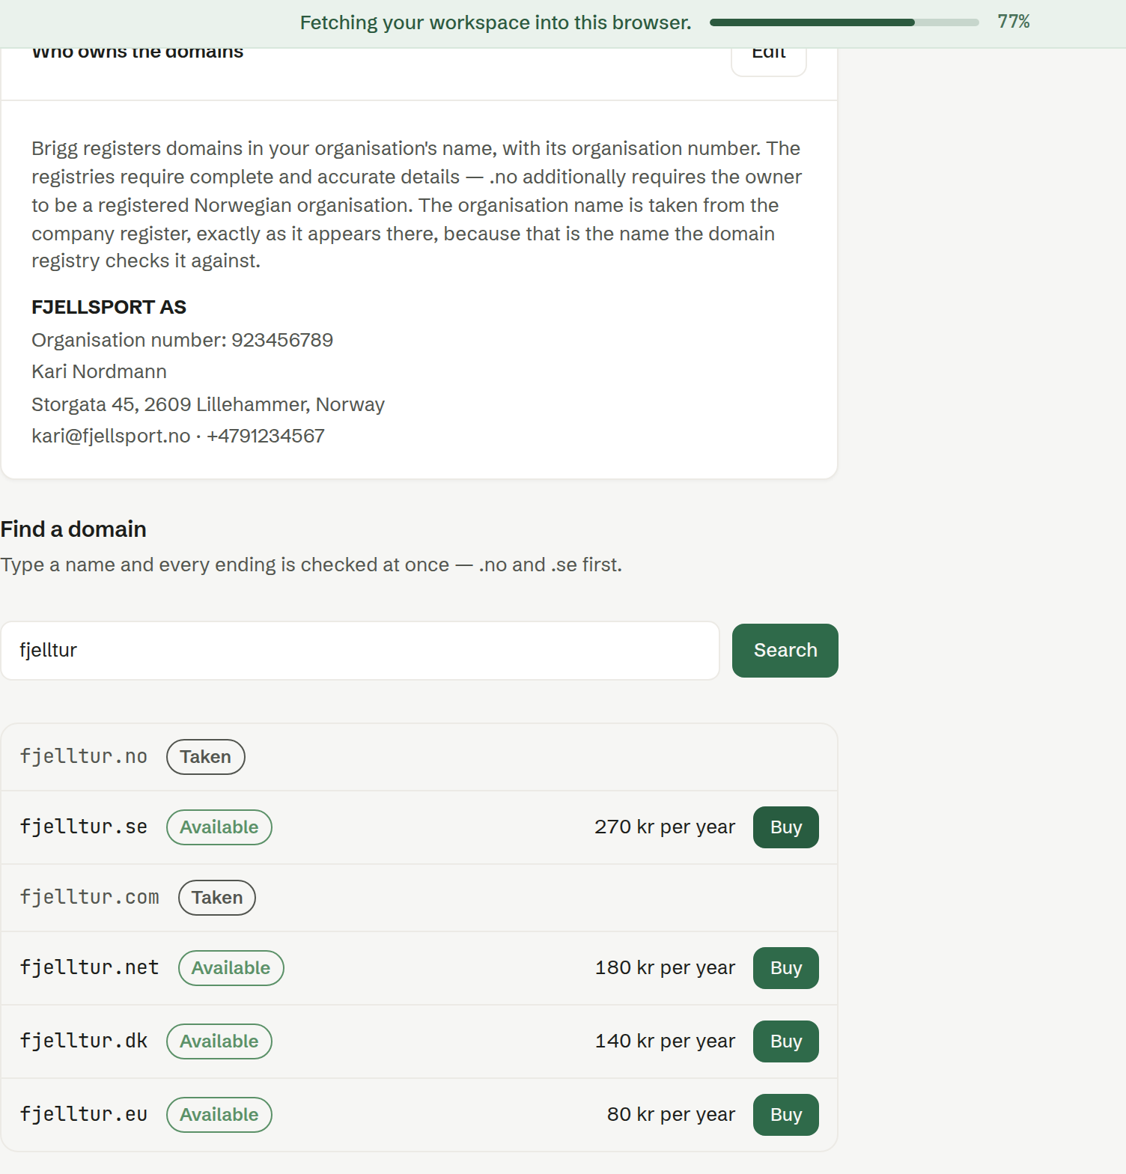The height and width of the screenshot is (1174, 1126).
Task: Click the Fetching your workspace banner text
Action: point(496,22)
